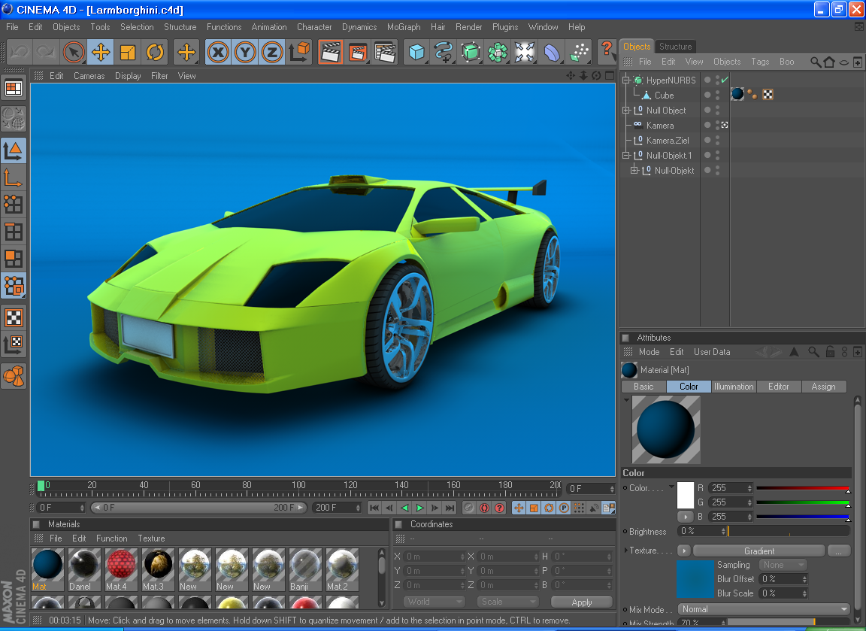866x631 pixels.
Task: Open the MoGraph menu
Action: [404, 27]
